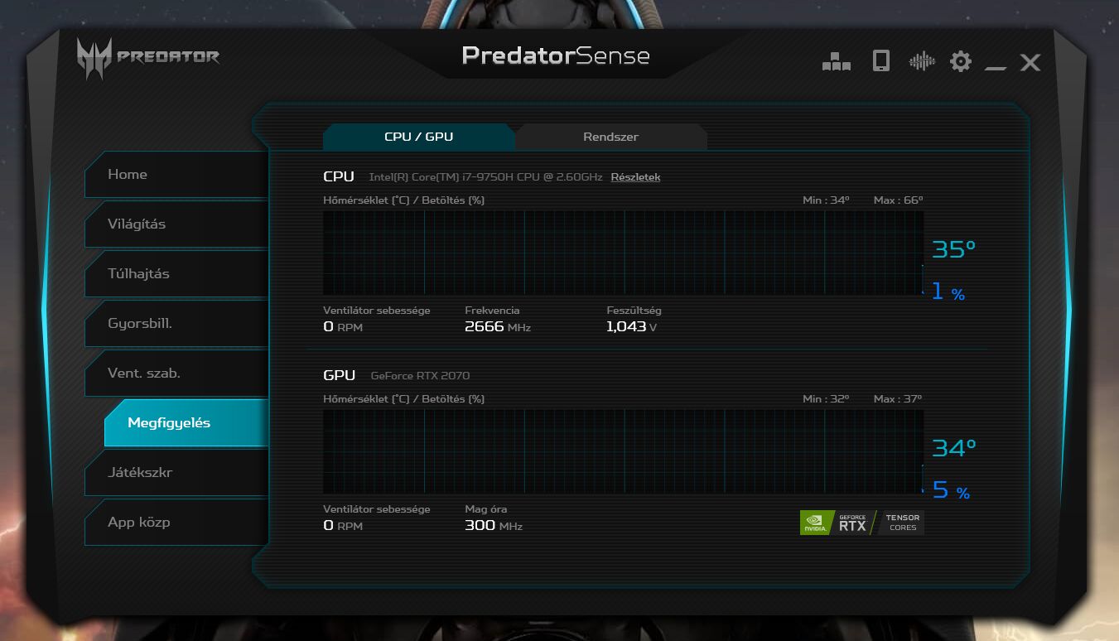
Task: Open the mobile phone app icon
Action: pyautogui.click(x=880, y=60)
